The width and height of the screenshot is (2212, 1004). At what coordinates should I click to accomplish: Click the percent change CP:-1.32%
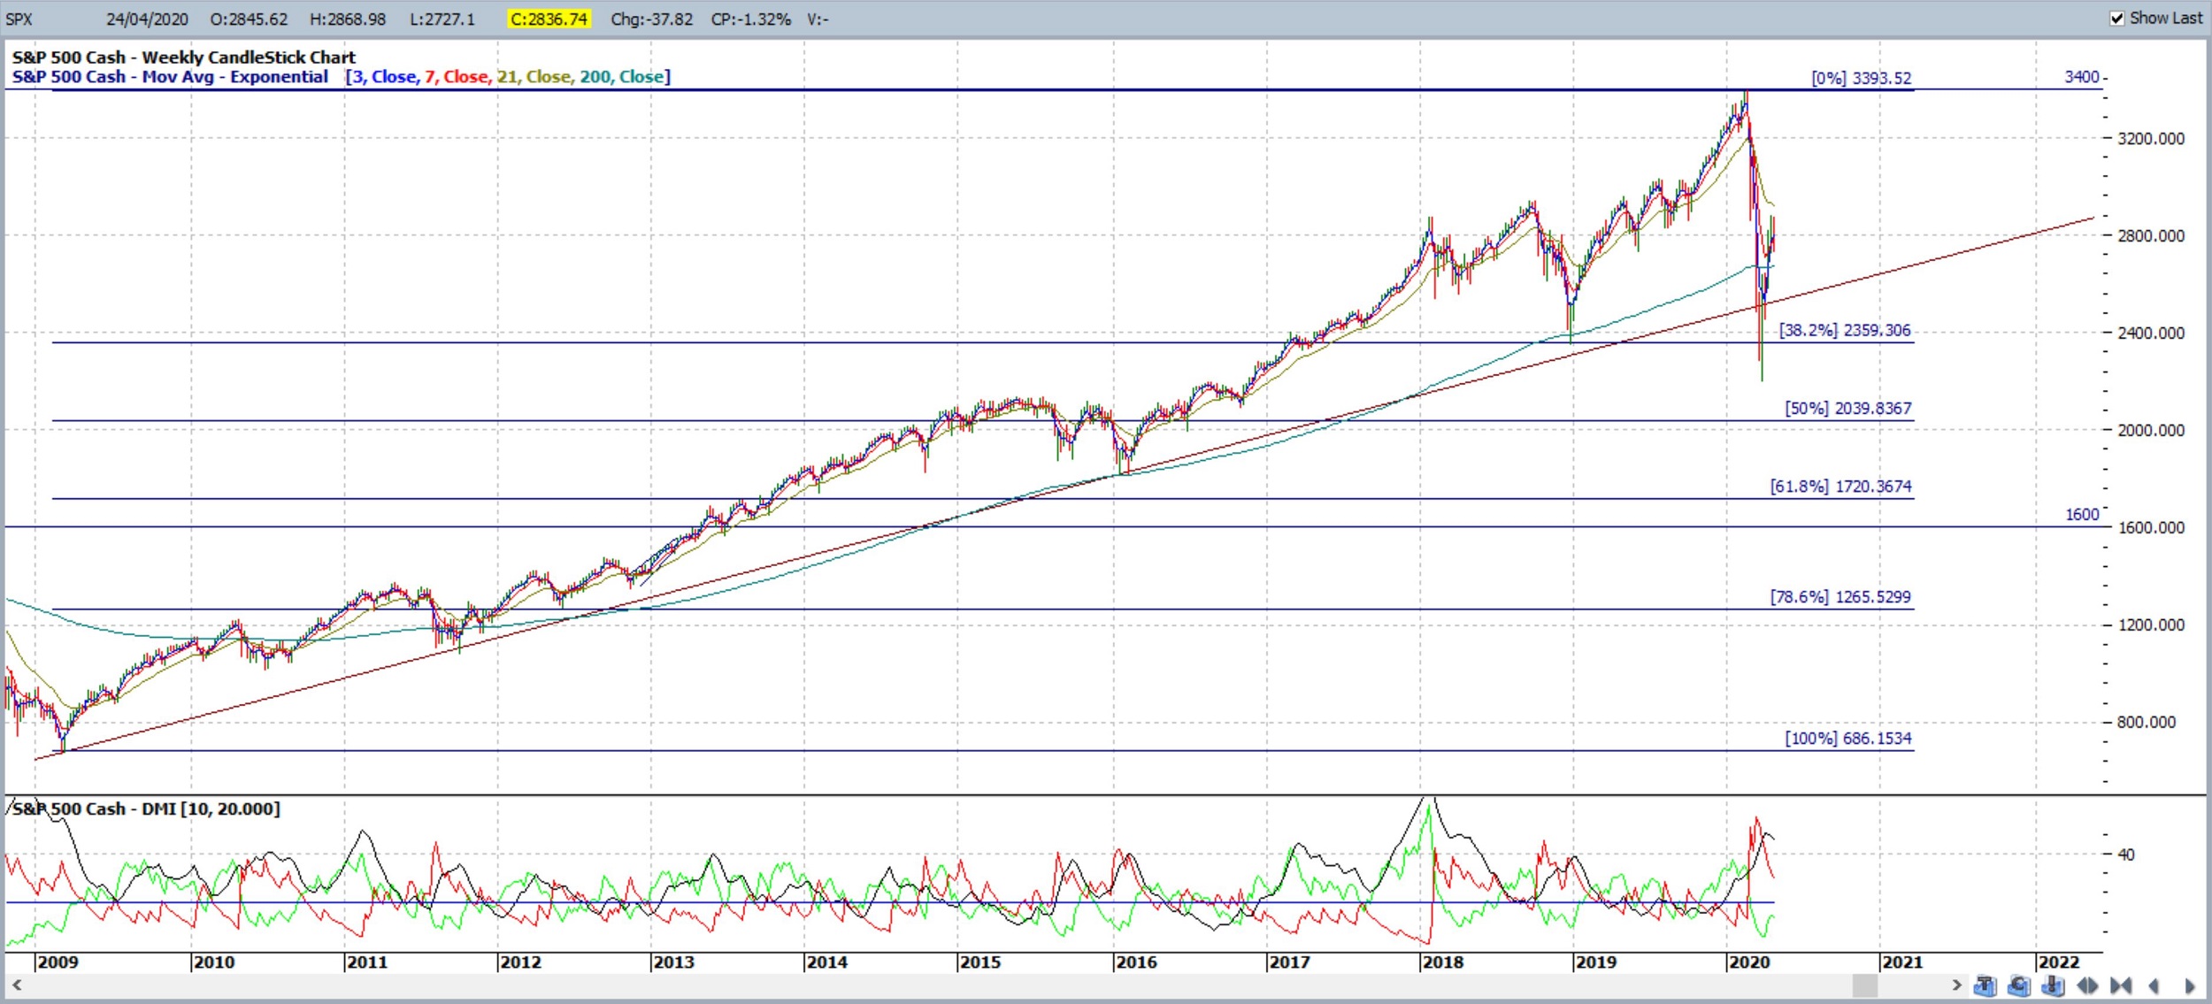coord(750,19)
